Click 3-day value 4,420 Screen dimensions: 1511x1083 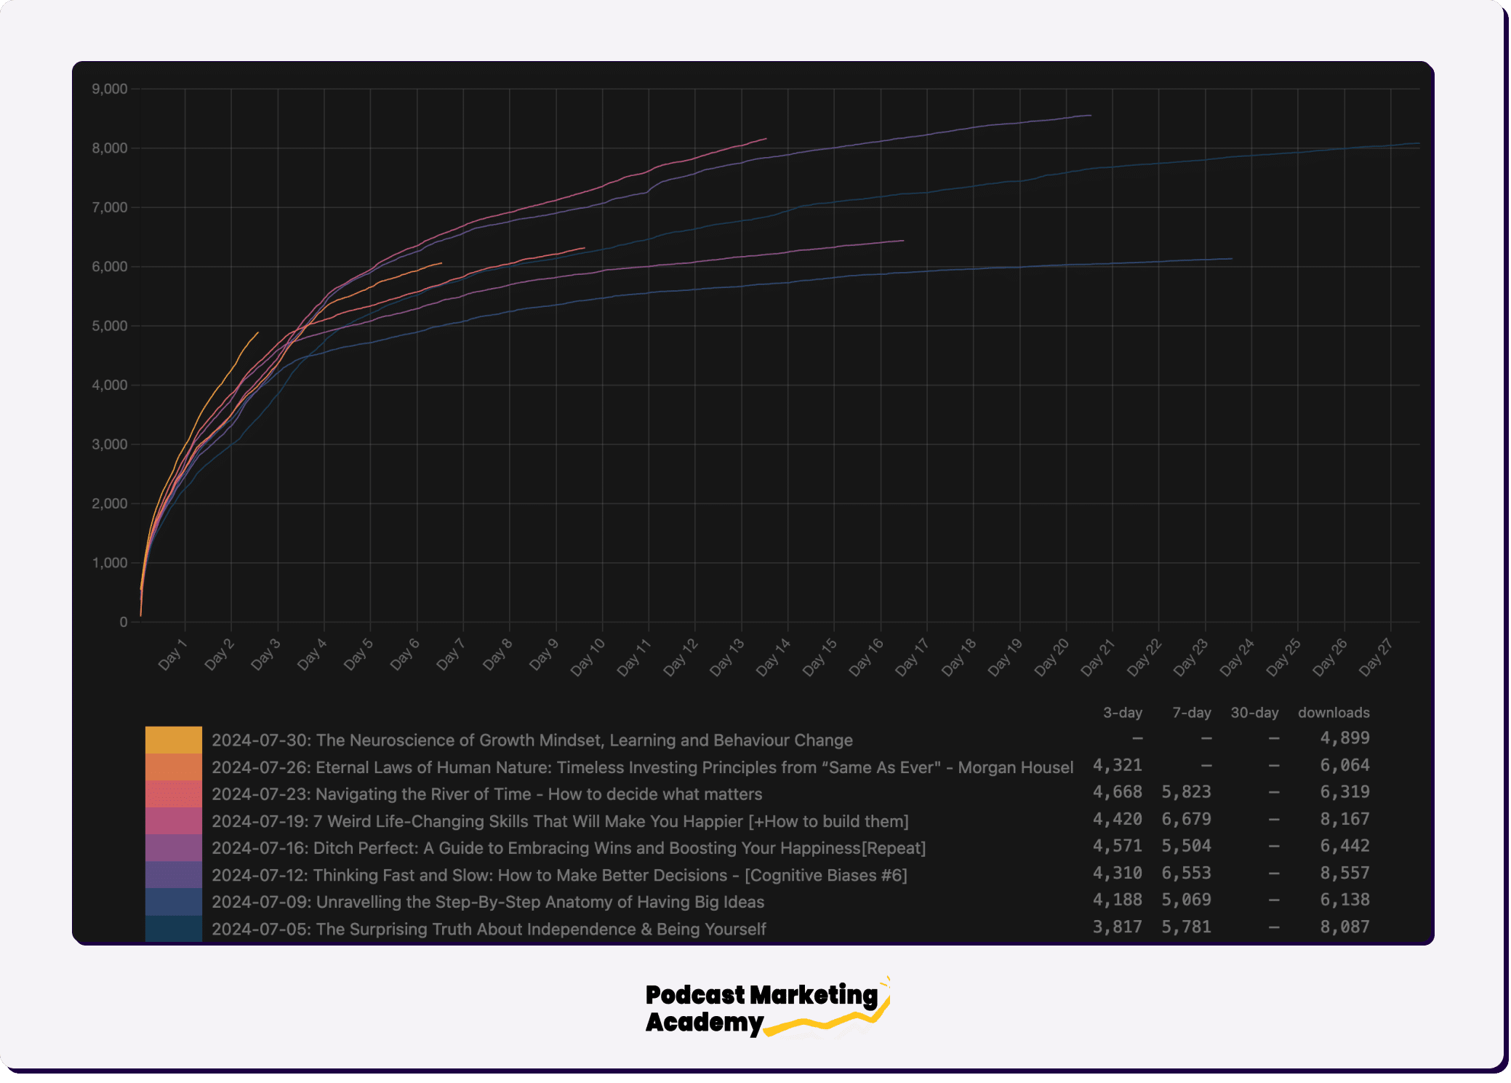[1118, 819]
